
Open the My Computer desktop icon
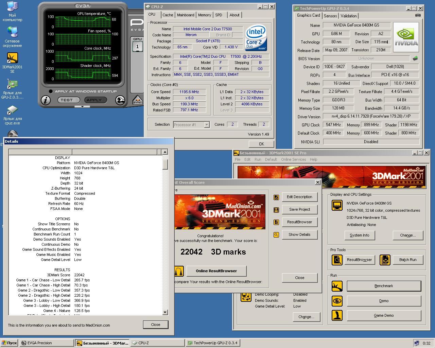click(x=13, y=11)
